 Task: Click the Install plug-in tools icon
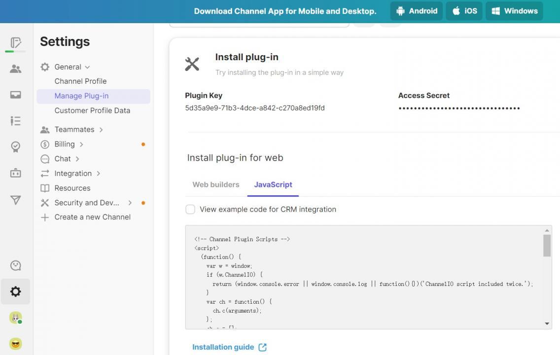tap(192, 64)
